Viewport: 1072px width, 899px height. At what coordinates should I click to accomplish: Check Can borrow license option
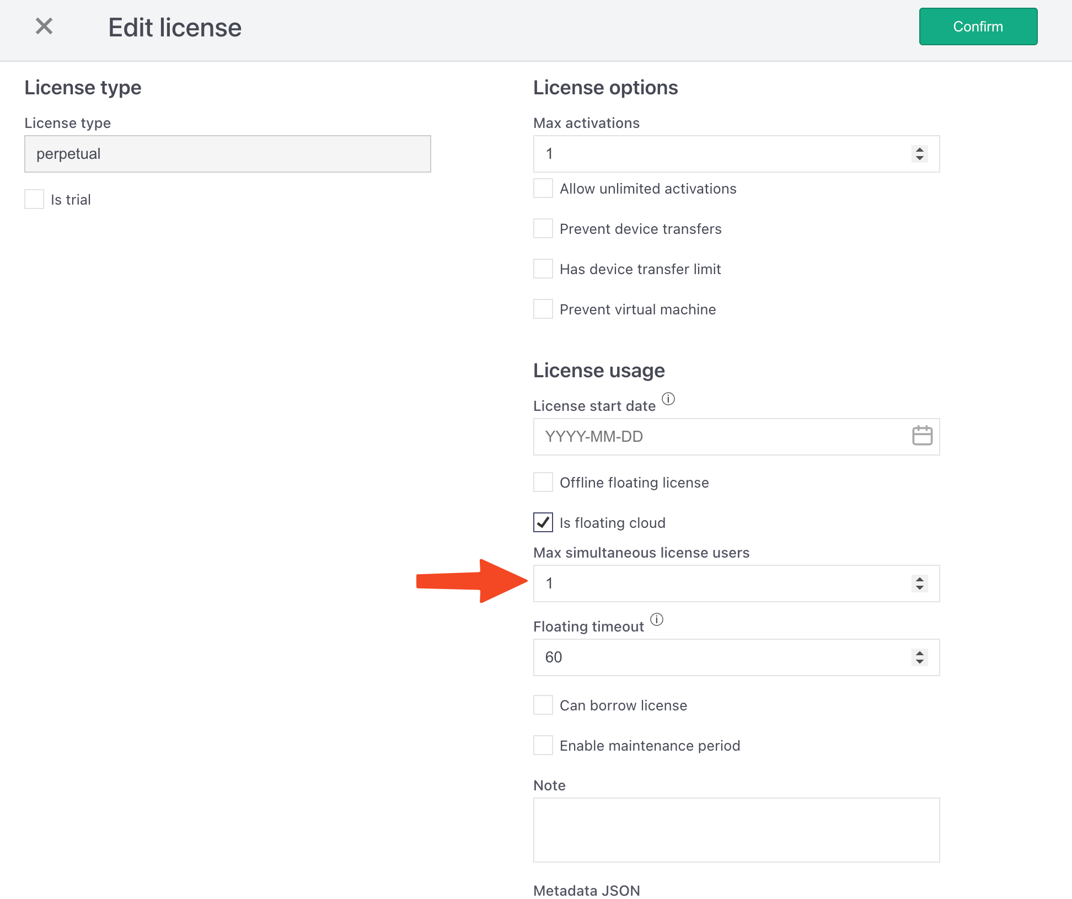(x=543, y=705)
